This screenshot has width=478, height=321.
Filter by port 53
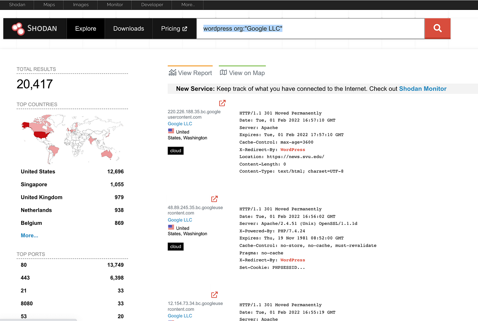pos(72,317)
